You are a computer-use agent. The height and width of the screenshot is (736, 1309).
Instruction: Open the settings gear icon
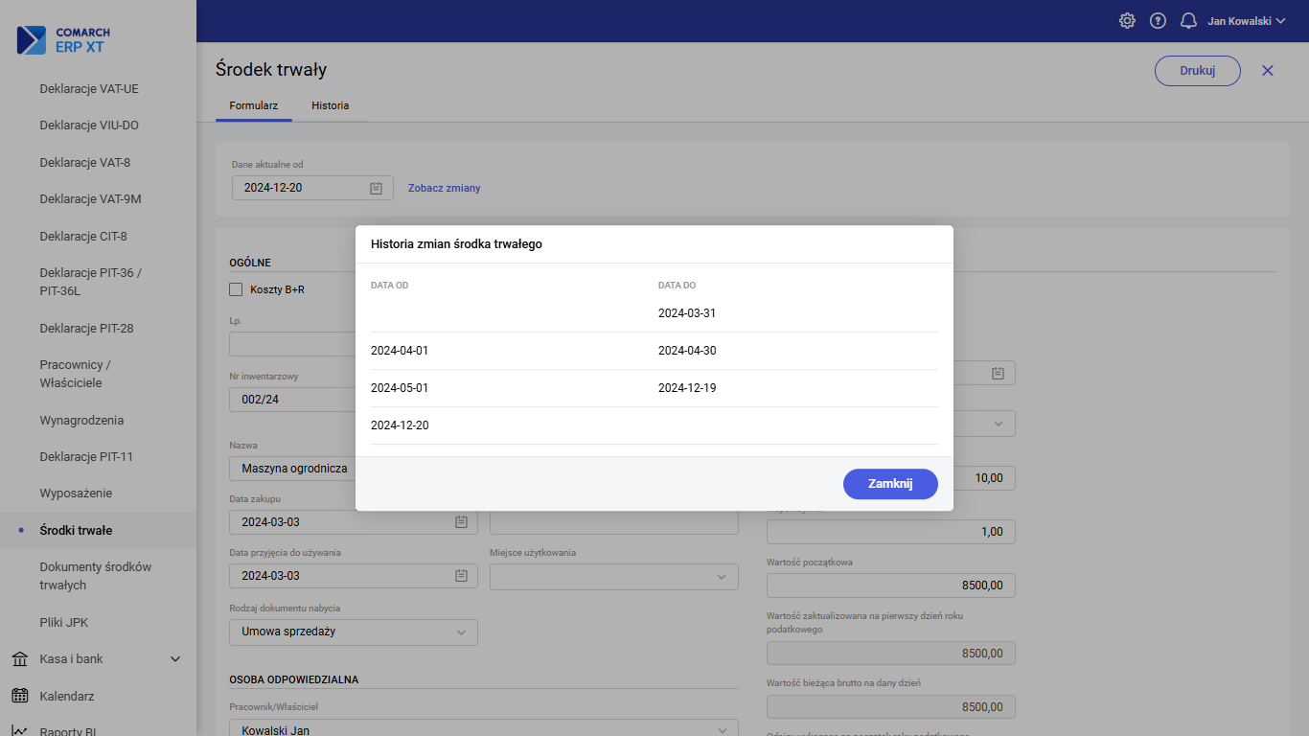[x=1127, y=21]
